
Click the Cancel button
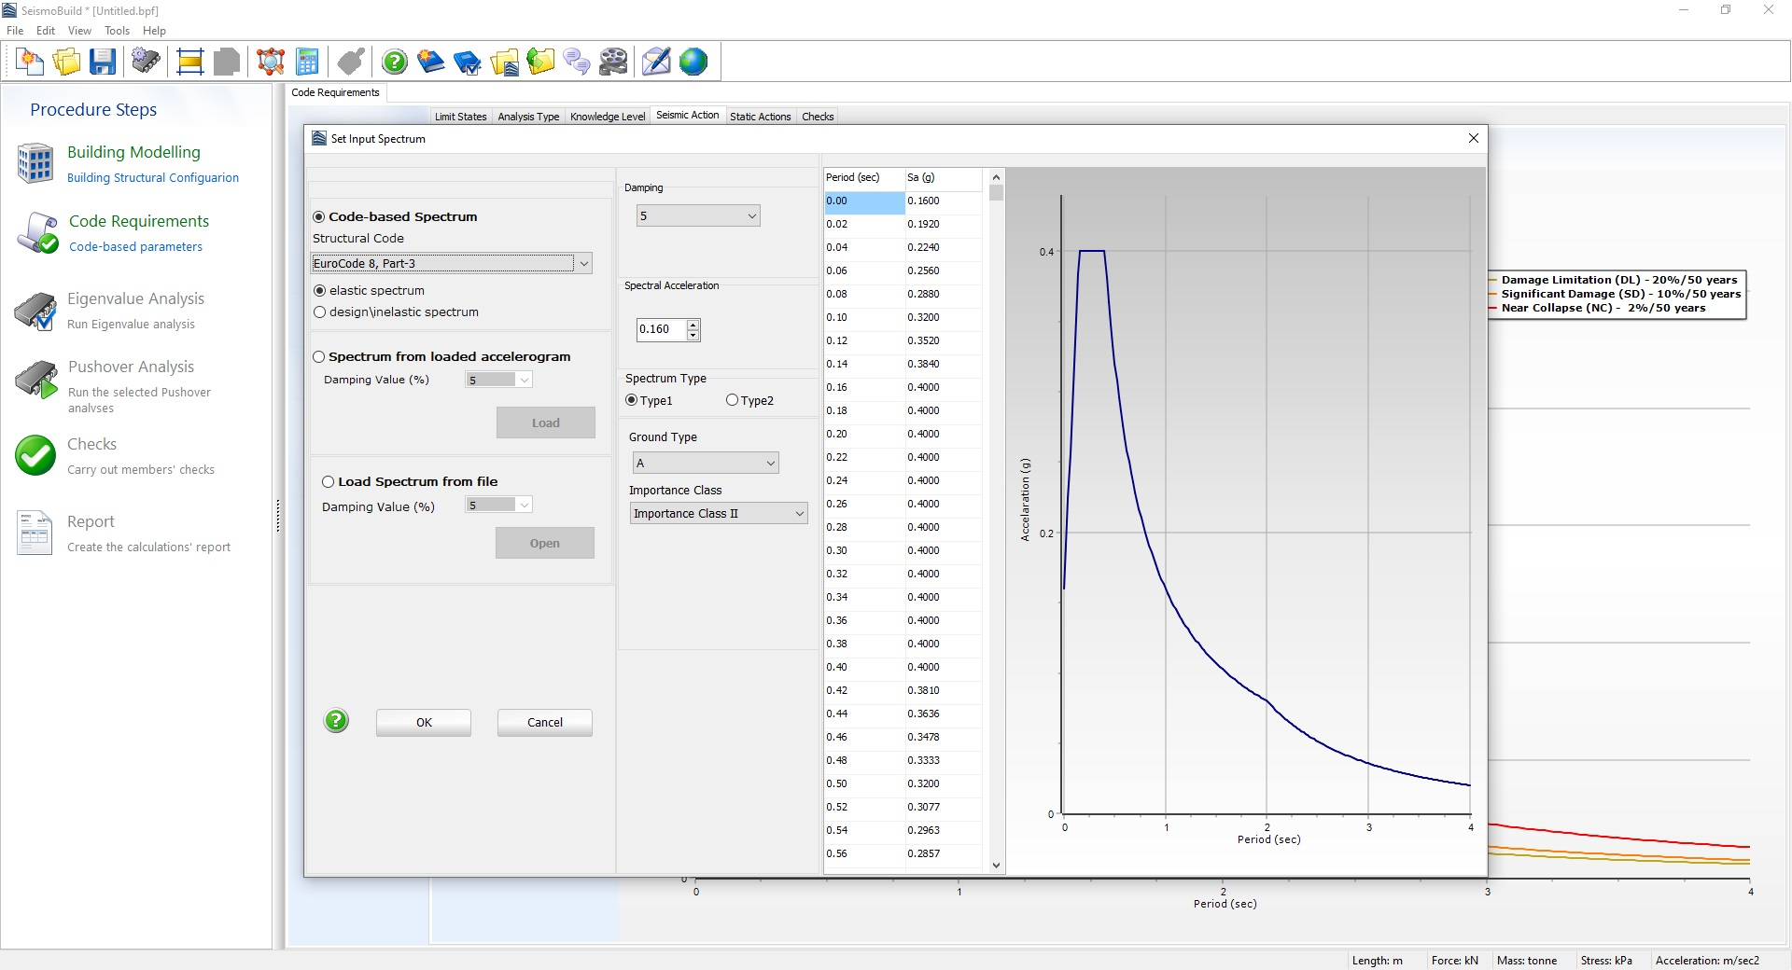544,723
